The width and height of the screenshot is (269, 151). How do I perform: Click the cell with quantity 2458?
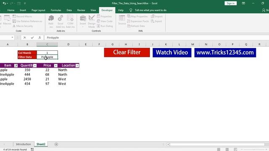point(27,79)
